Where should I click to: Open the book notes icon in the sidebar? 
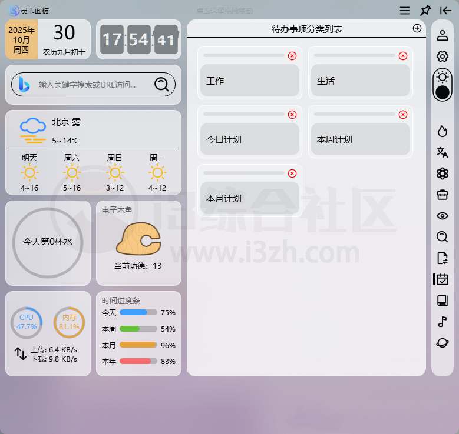(443, 301)
